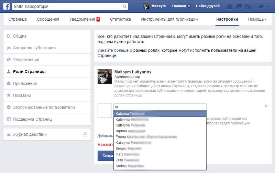Open the account menu dropdown arrow
This screenshot has height=173, width=275.
pos(269,6)
